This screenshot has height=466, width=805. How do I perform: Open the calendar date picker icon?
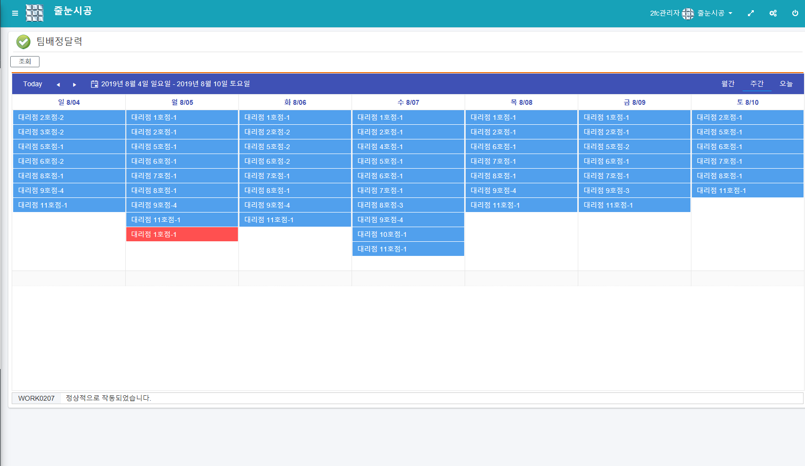(x=95, y=84)
